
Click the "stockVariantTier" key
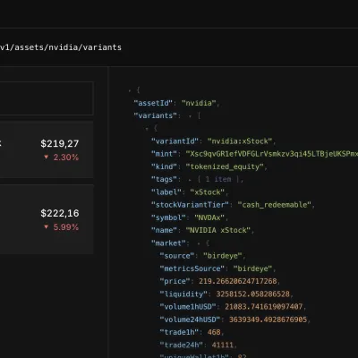(x=190, y=205)
